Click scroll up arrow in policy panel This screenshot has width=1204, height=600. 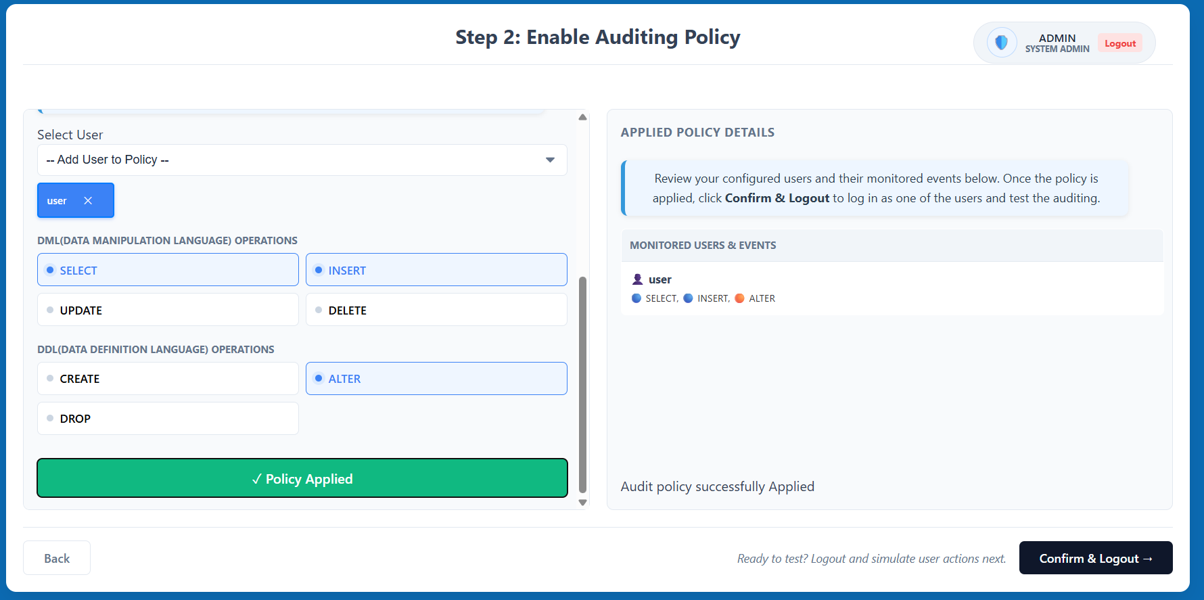pos(582,118)
